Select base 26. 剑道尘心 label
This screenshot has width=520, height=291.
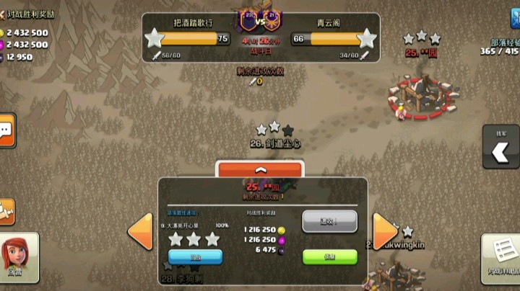[x=275, y=144]
